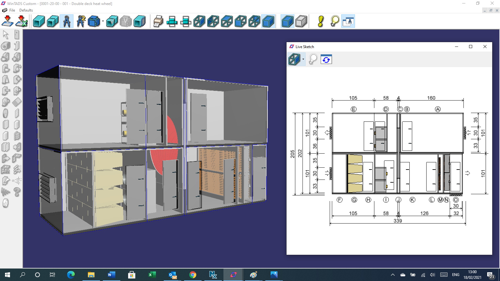This screenshot has width=500, height=281.
Task: Click the 205 height dimension in sketch
Action: click(x=292, y=154)
